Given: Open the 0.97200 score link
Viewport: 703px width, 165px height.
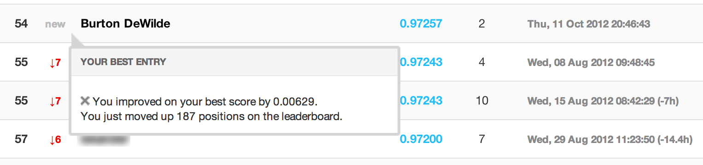Looking at the screenshot, I should coord(421,139).
